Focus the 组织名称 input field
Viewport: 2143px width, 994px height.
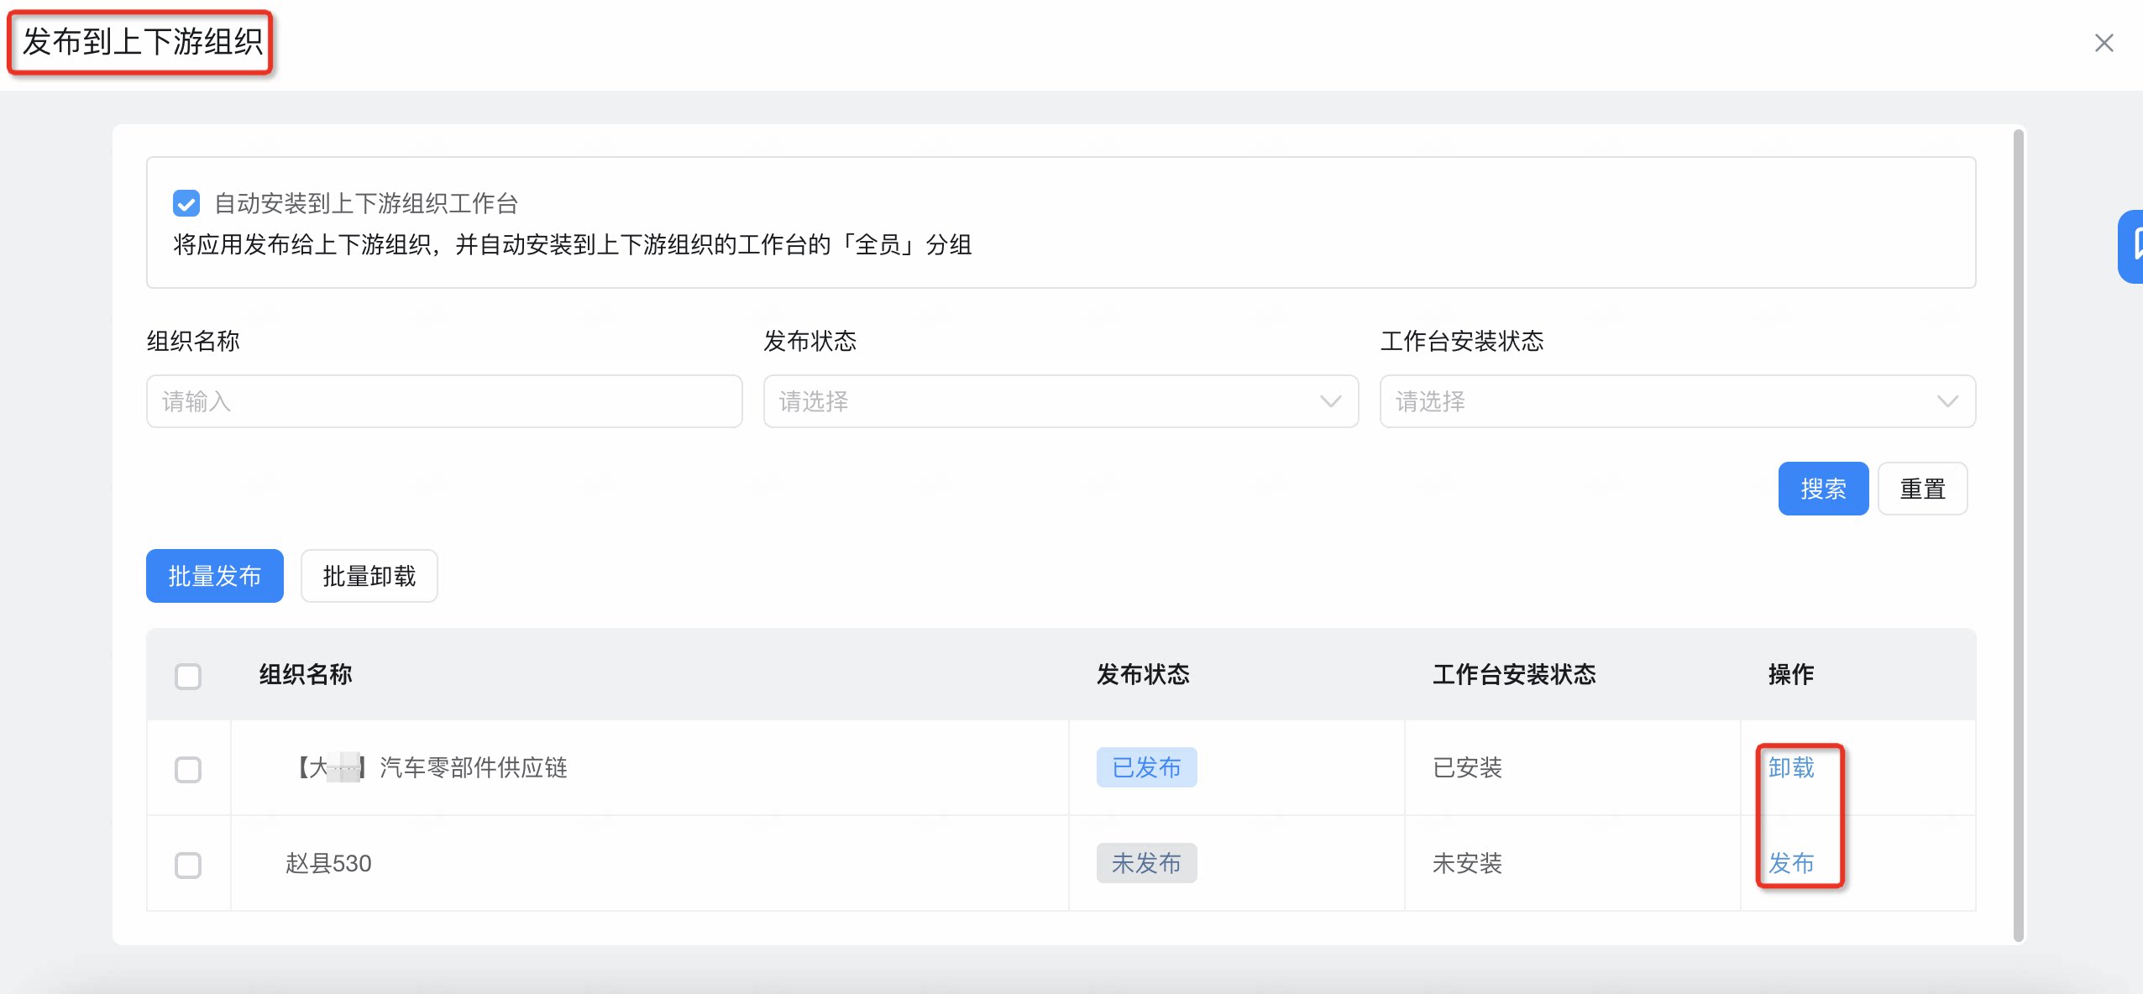click(444, 401)
